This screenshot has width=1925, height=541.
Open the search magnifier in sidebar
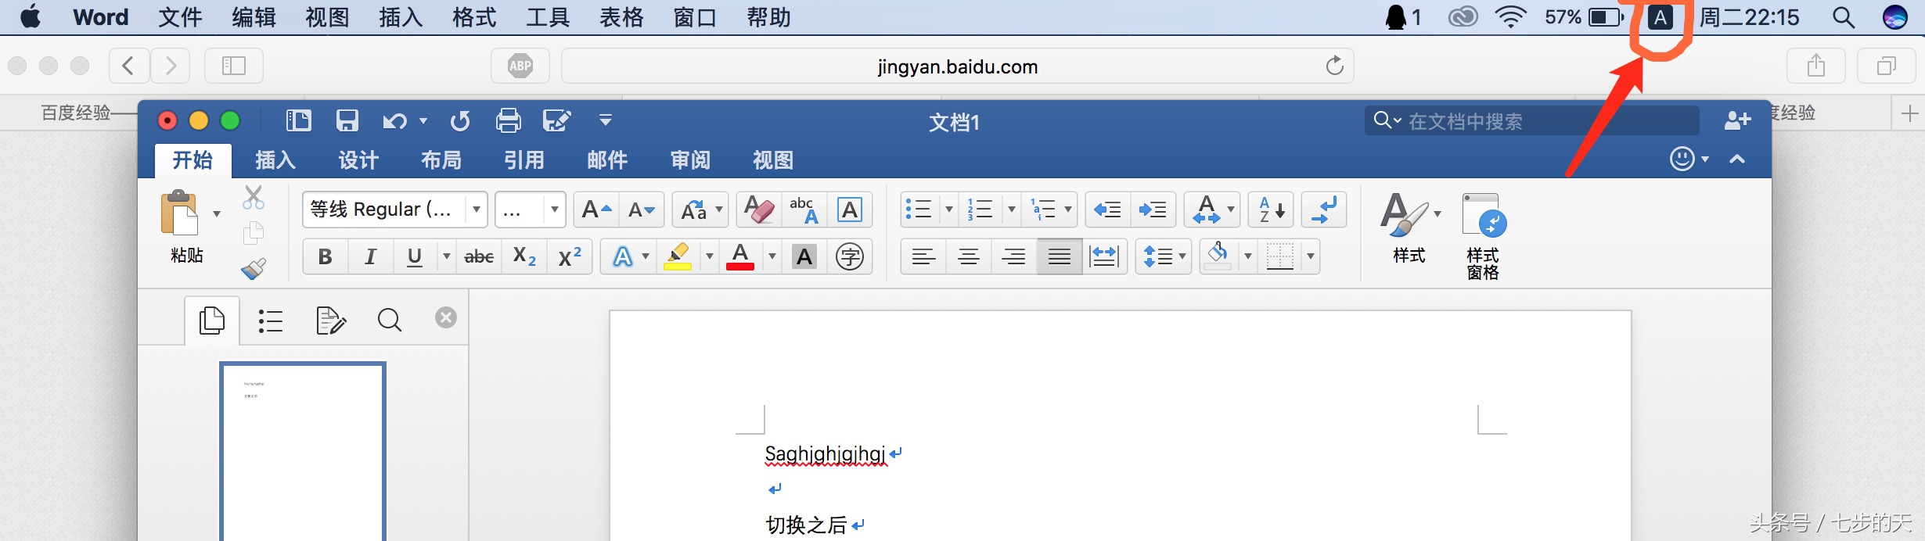[x=389, y=321]
